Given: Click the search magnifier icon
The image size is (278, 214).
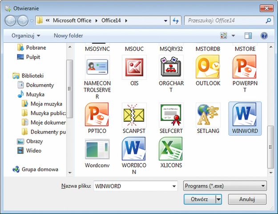Looking at the screenshot, I should (268, 21).
